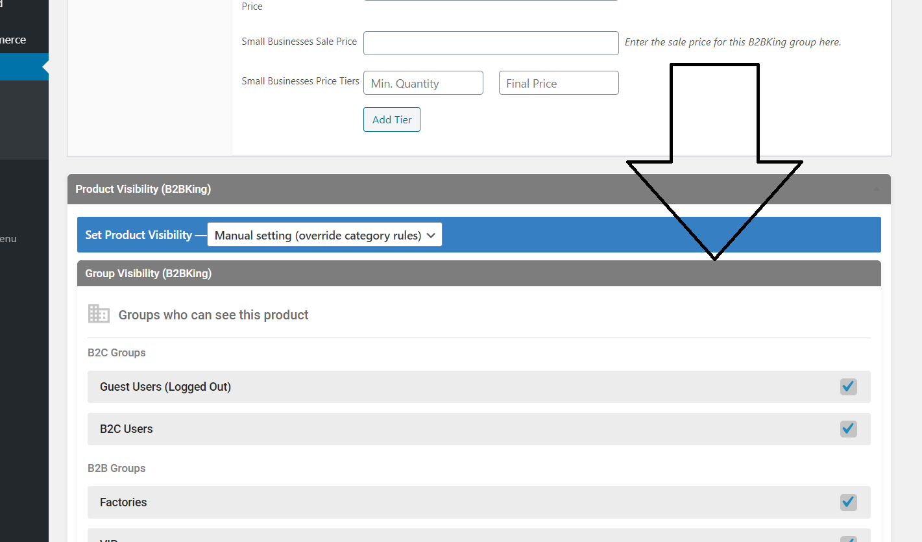
Task: Collapse the Product Visibility (B2BKing) panel arrow
Action: (877, 189)
